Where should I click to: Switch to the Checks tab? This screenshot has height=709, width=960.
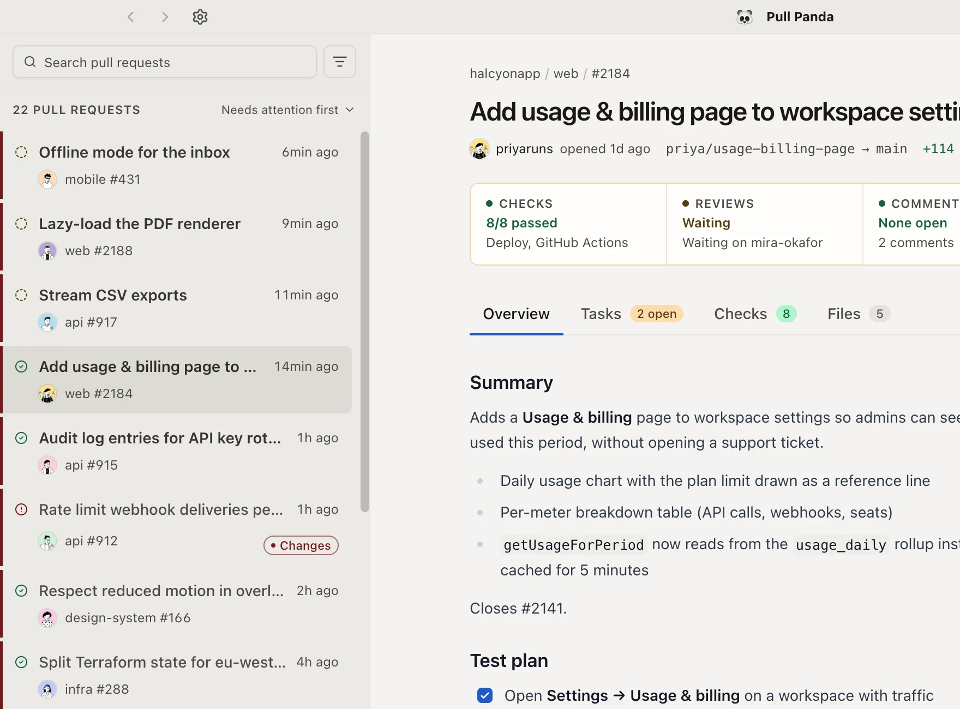coord(755,314)
